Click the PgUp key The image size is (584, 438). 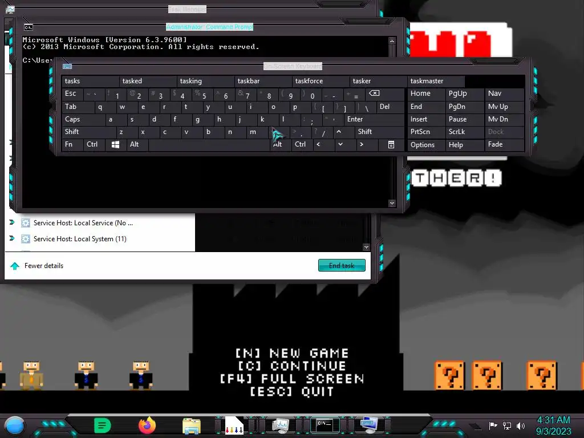click(465, 94)
